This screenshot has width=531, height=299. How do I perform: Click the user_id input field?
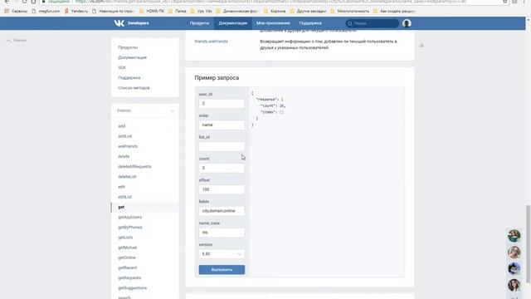pyautogui.click(x=222, y=103)
